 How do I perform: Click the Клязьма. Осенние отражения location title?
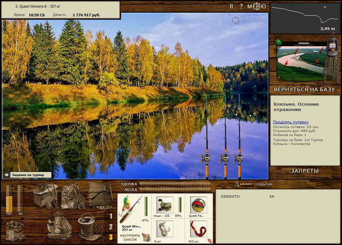pyautogui.click(x=296, y=107)
